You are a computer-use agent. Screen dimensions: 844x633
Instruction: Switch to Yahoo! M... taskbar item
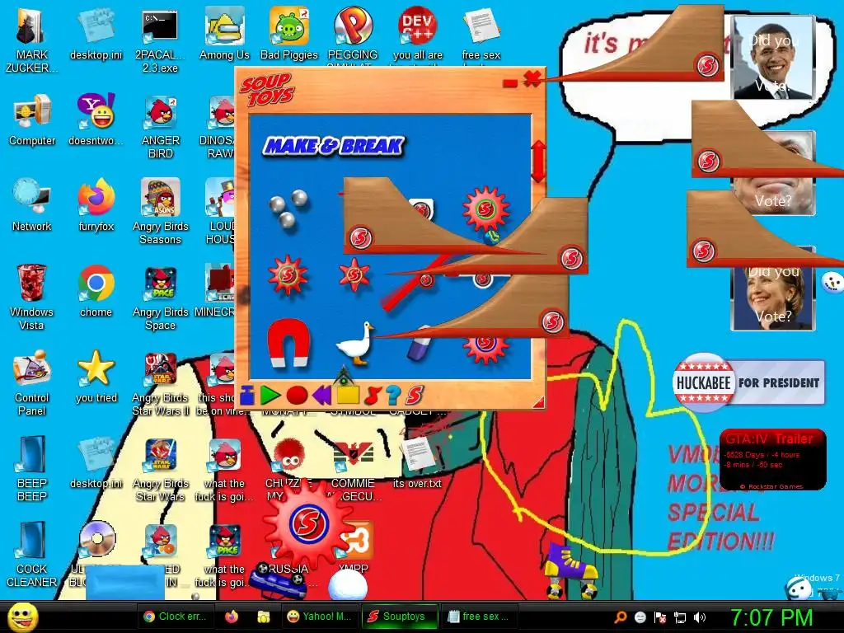[x=319, y=617]
